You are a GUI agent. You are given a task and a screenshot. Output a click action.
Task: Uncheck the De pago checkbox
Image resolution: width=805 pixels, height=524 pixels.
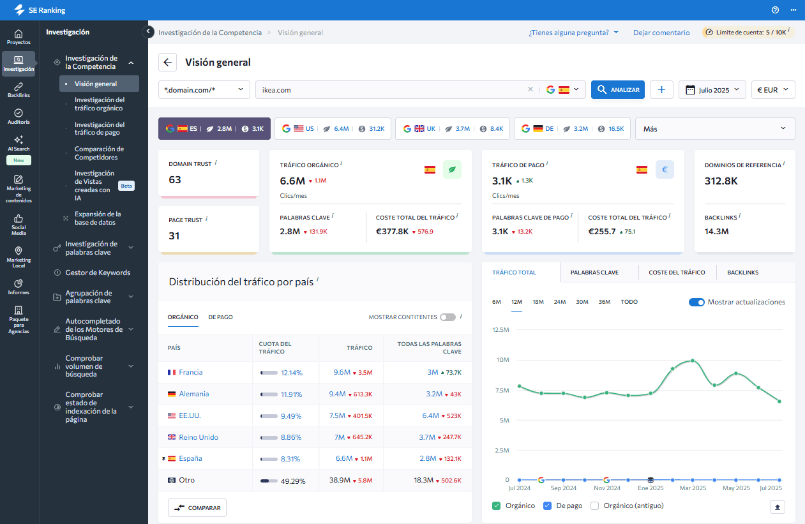tap(547, 505)
